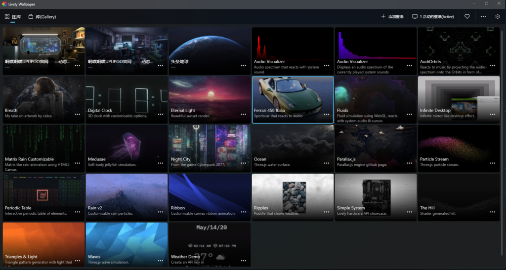Select the Matrix Rain Customizable wallpaper

point(43,149)
